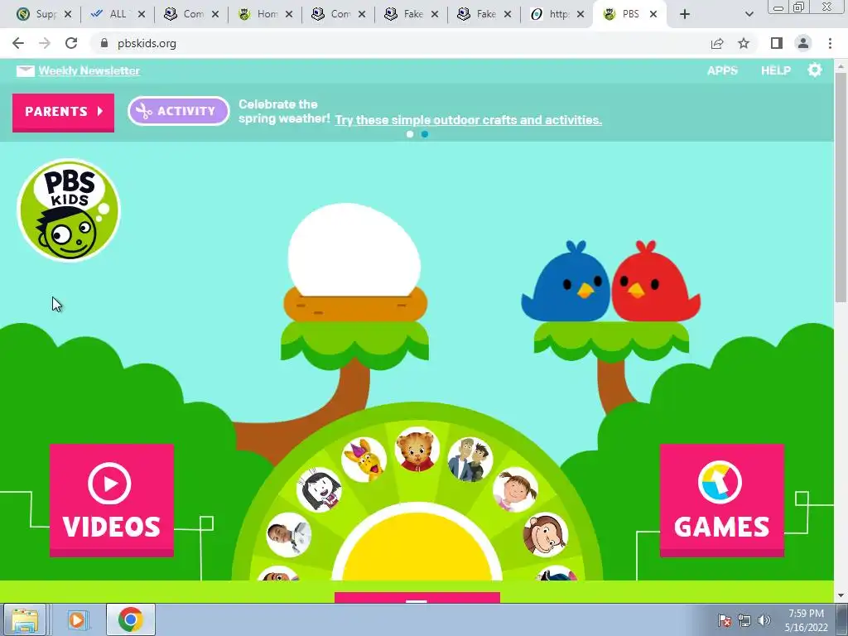Click the share this page icon
Viewport: 848px width, 636px height.
pyautogui.click(x=717, y=43)
